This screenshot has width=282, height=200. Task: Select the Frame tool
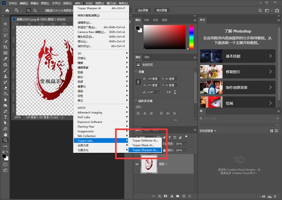tap(5, 53)
